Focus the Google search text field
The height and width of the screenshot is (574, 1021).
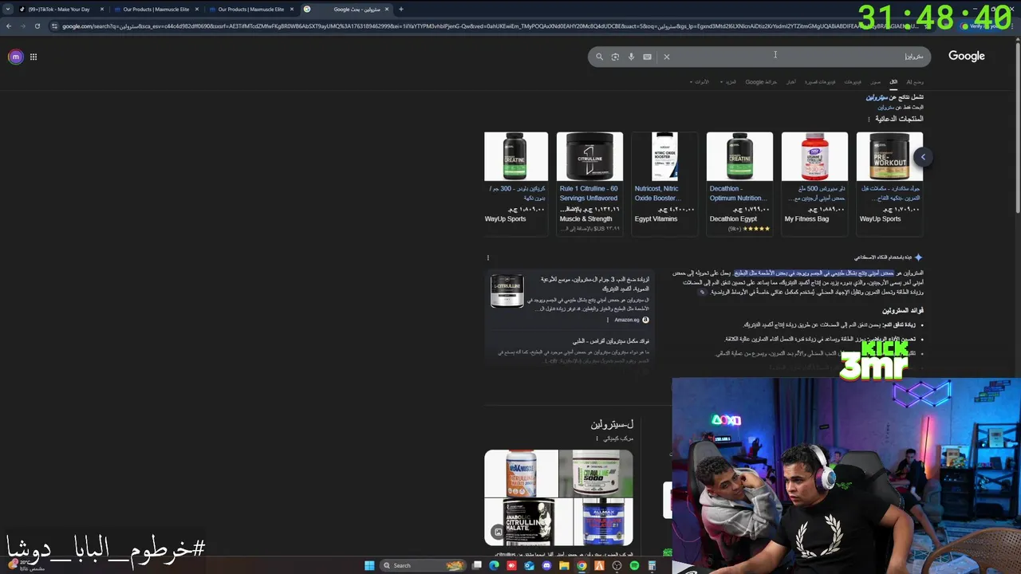pyautogui.click(x=798, y=57)
